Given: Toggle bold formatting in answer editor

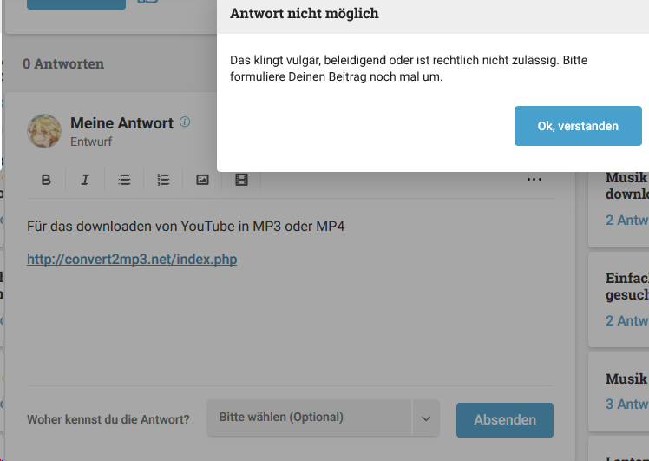Looking at the screenshot, I should click(x=46, y=180).
